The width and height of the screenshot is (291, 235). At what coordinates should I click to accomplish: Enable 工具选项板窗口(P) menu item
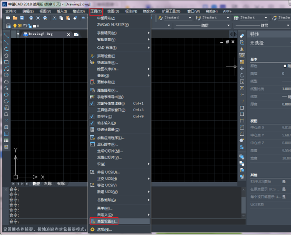(x=119, y=110)
